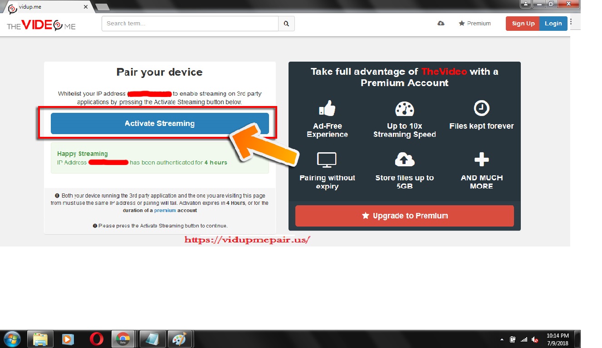This screenshot has width=602, height=348.
Task: Click the Chrome user profile button
Action: pyautogui.click(x=526, y=4)
